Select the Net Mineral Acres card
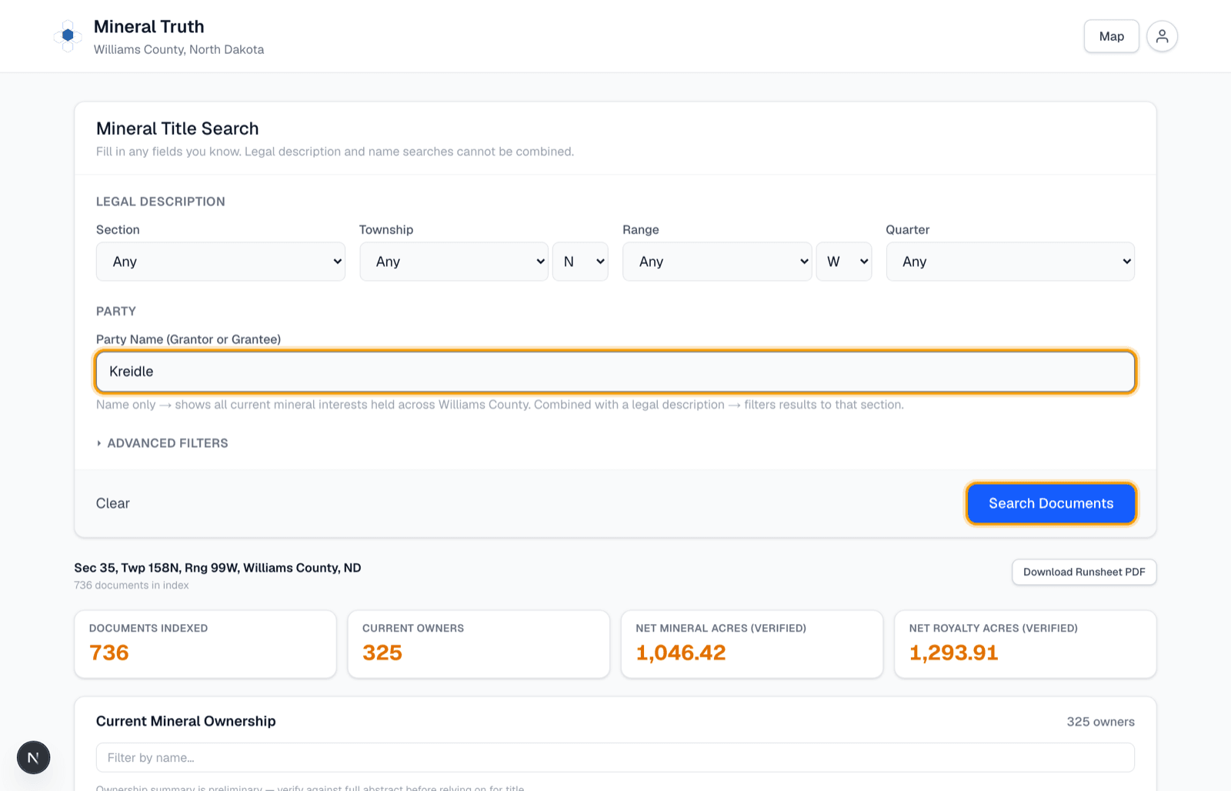 click(752, 644)
